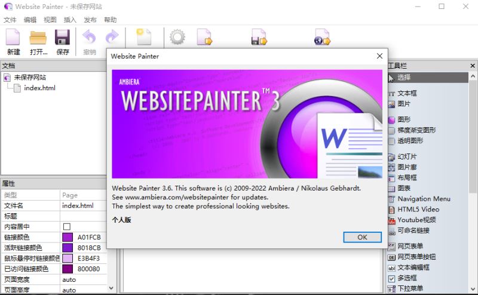Click OK in the about dialog
Viewport: 478px width, 295px height.
point(362,237)
